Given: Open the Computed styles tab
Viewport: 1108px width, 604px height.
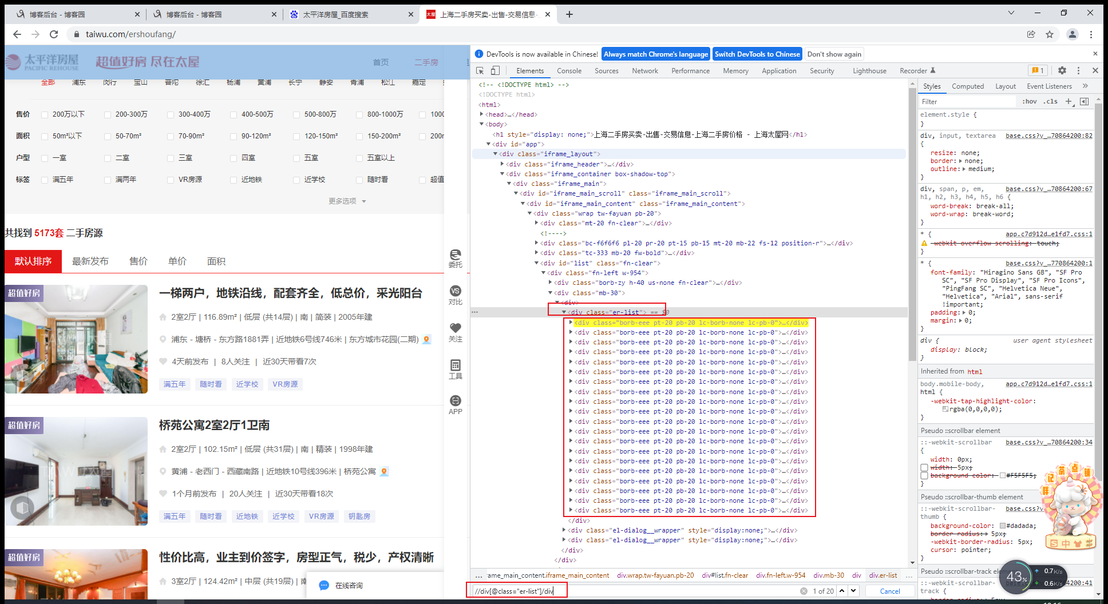Looking at the screenshot, I should pos(968,86).
